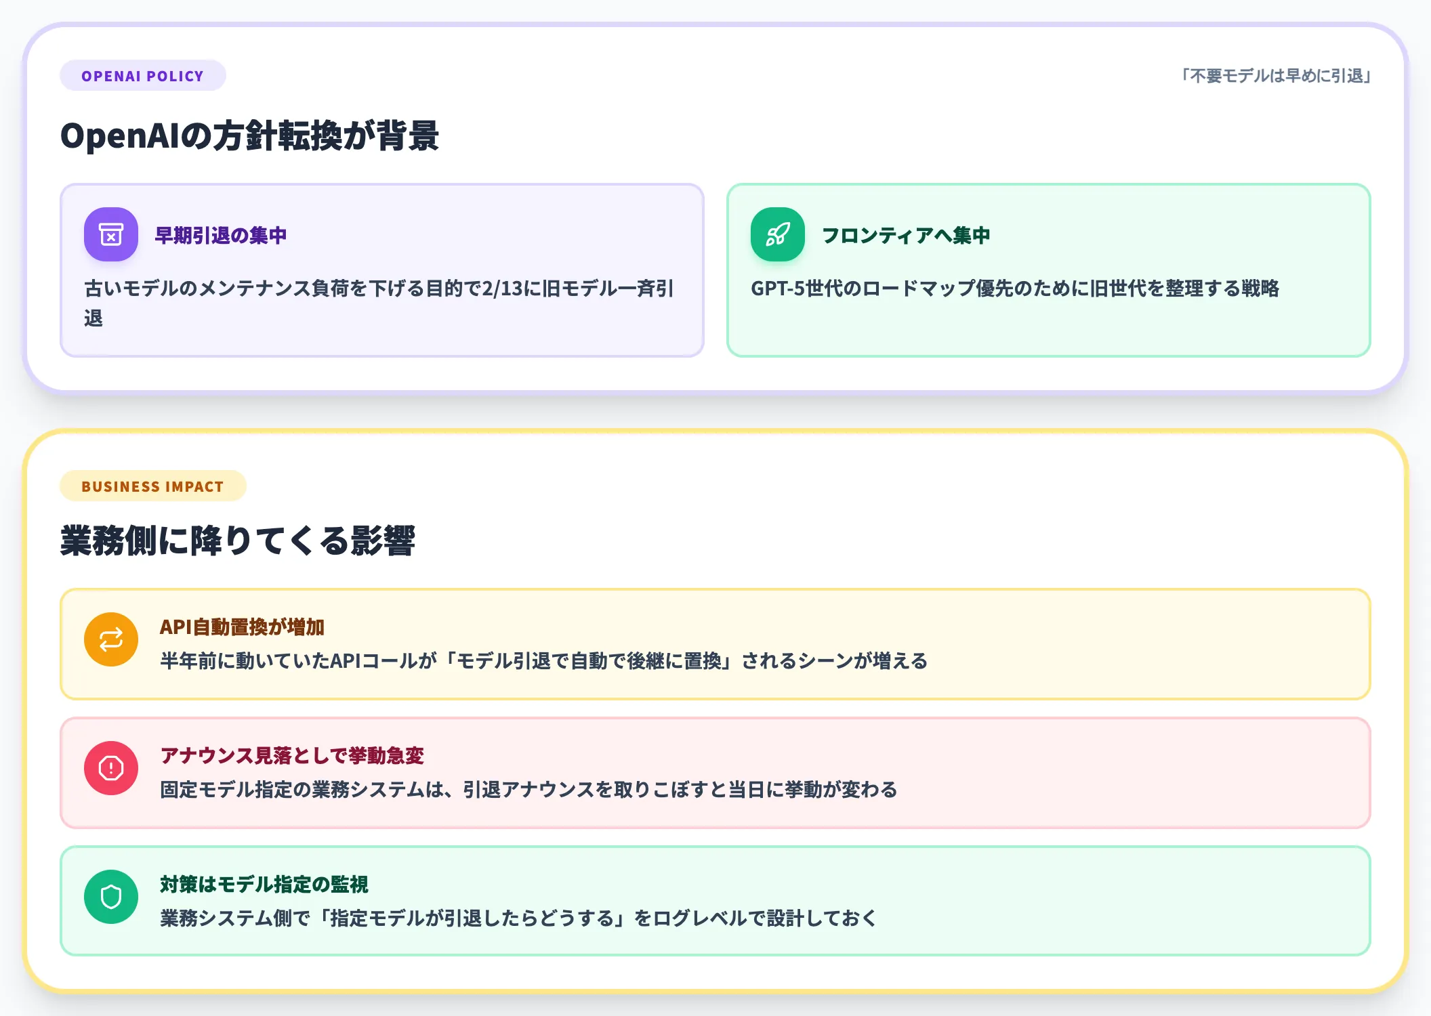
Task: Click the green rocket icon
Action: (x=778, y=234)
